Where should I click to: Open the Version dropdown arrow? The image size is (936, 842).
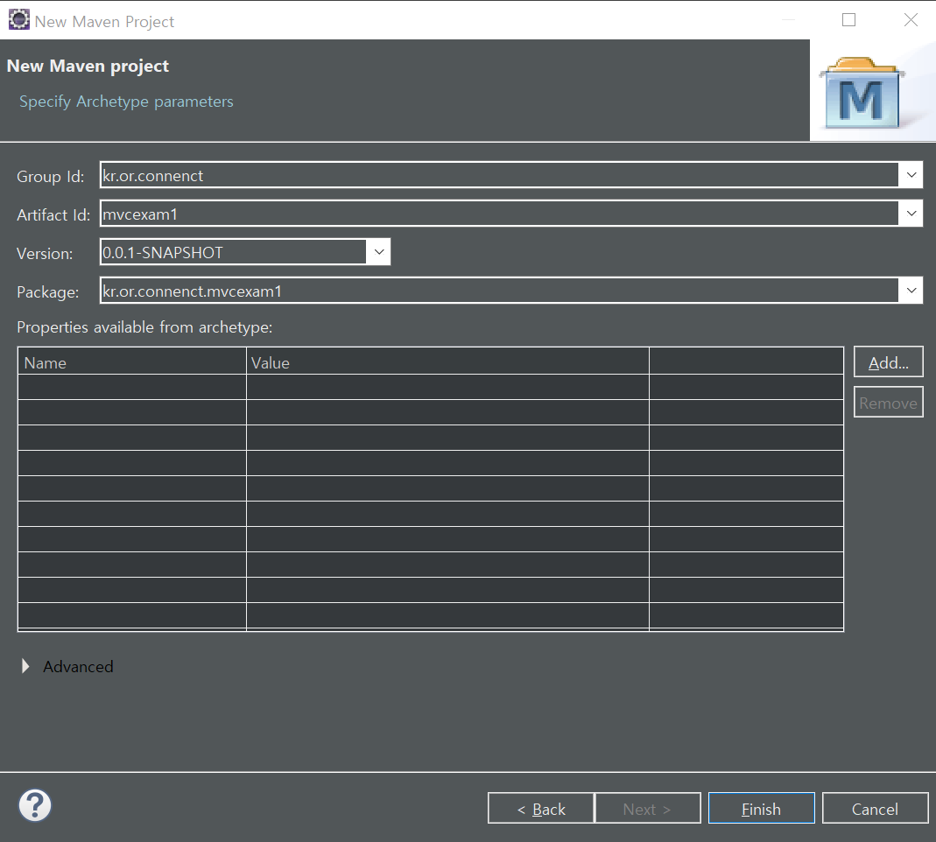[x=379, y=252]
